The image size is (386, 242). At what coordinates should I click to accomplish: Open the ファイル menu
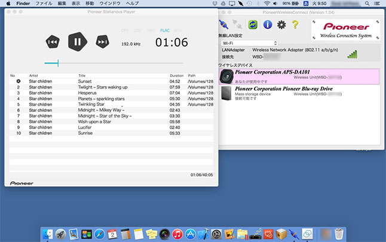(44, 4)
